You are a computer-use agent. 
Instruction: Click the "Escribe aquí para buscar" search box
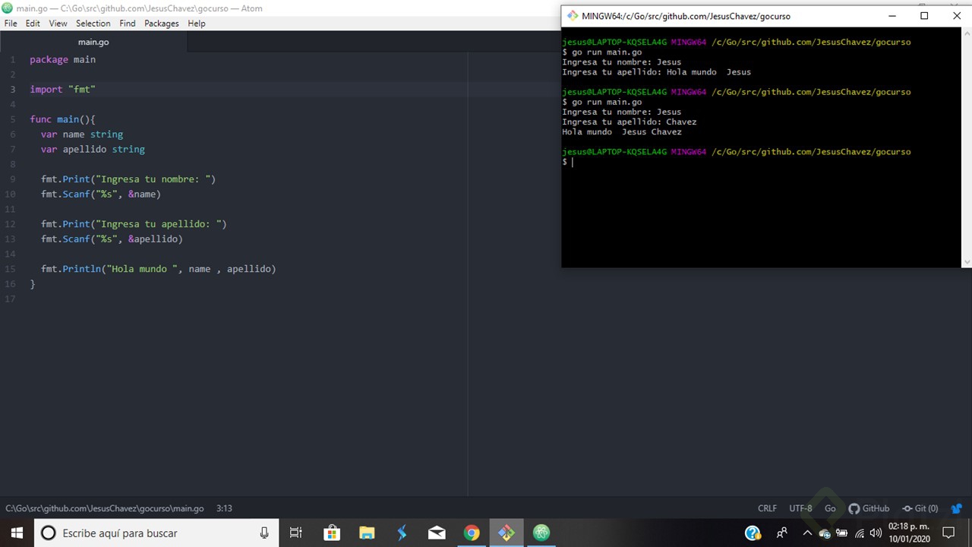point(156,533)
